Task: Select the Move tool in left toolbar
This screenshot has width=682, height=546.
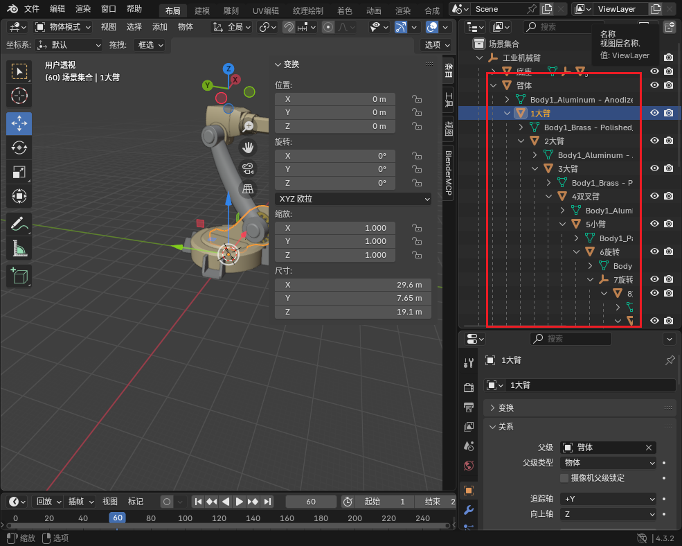Action: coord(19,123)
